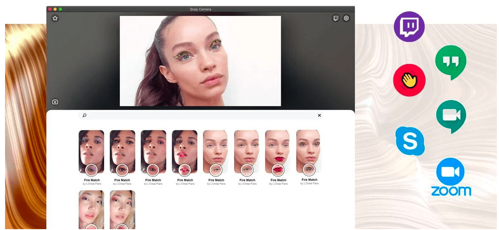The width and height of the screenshot is (499, 230).
Task: Click the magnifying glass search icon
Action: click(x=84, y=116)
